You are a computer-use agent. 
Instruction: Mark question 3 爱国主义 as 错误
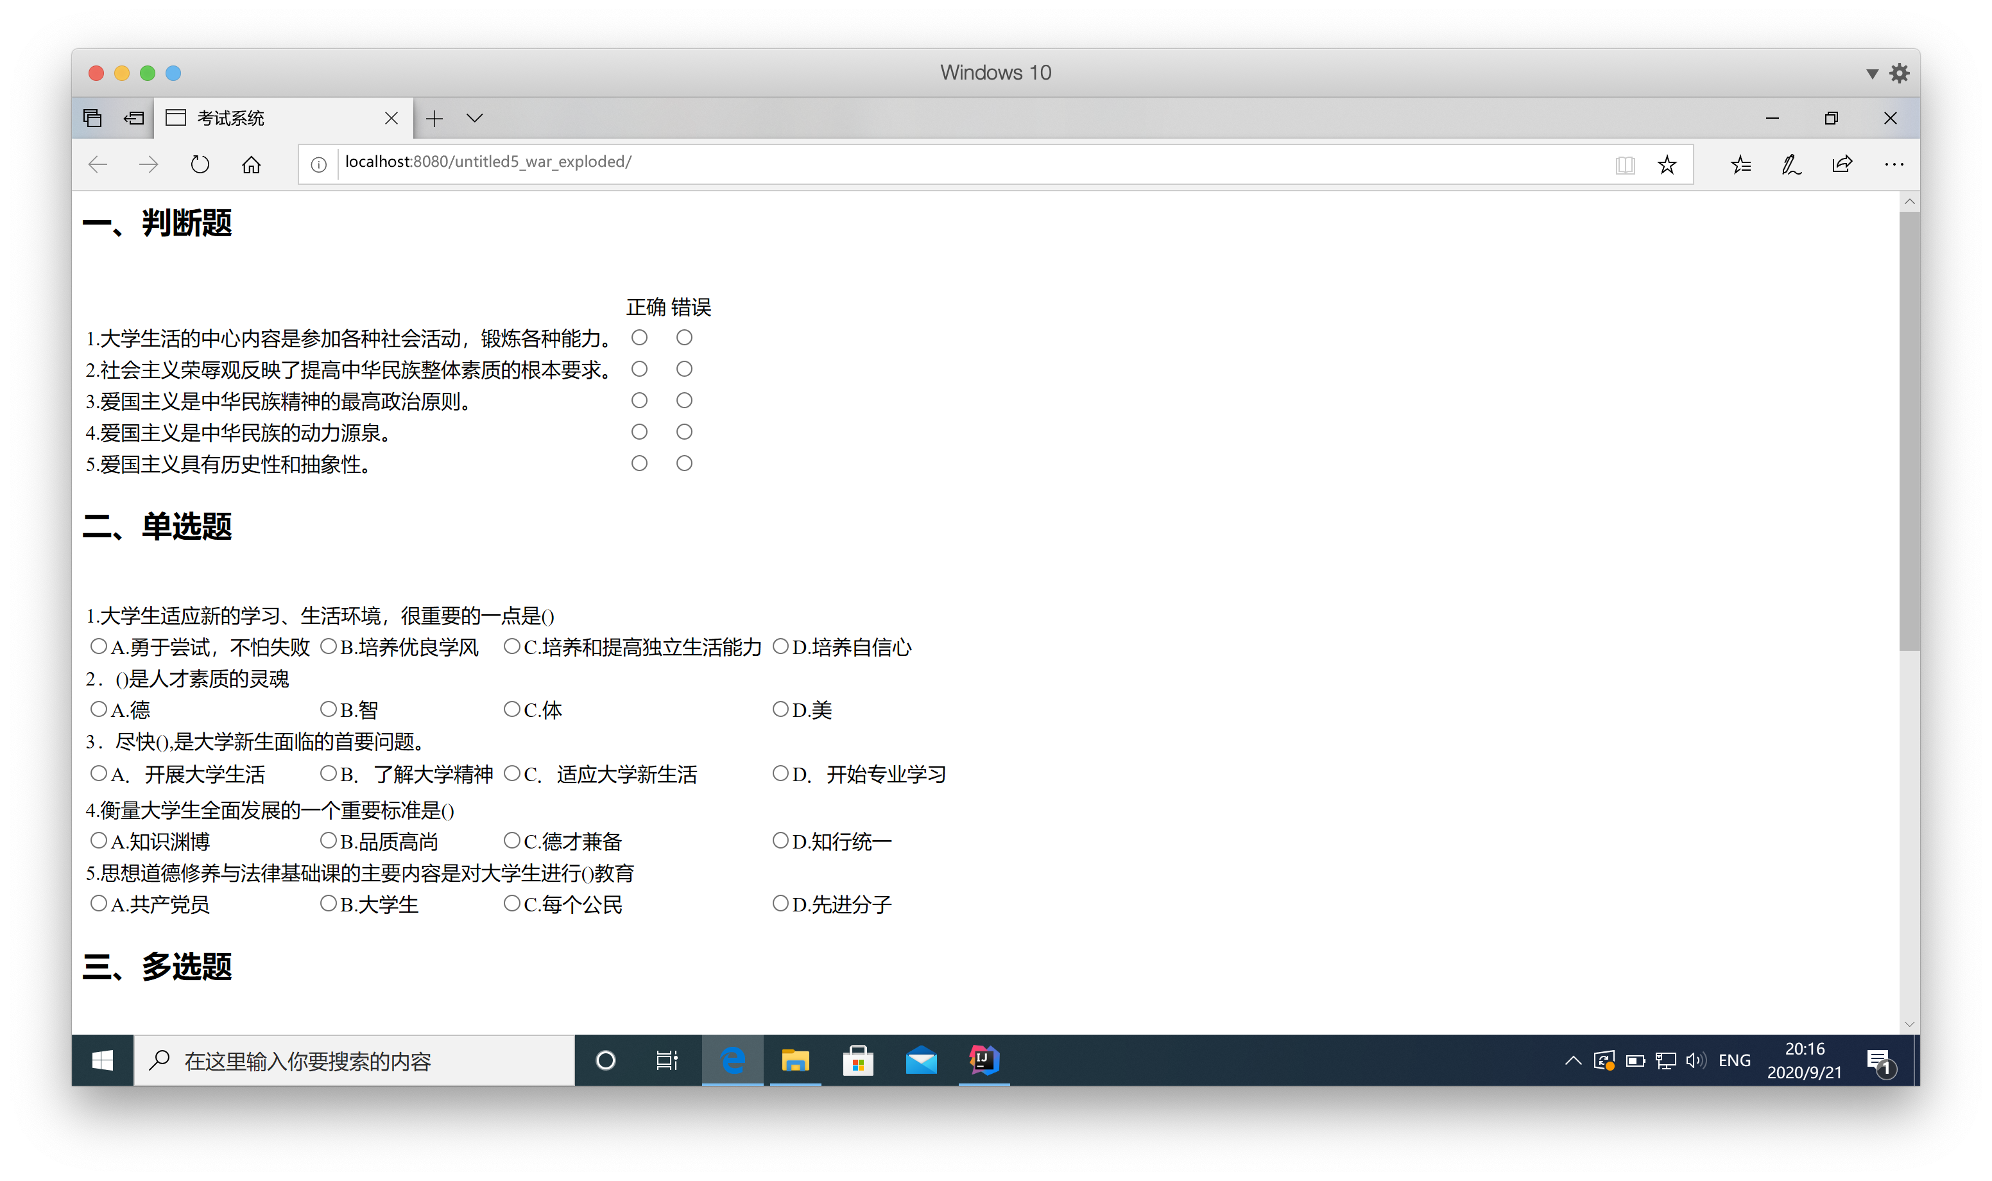click(x=684, y=401)
